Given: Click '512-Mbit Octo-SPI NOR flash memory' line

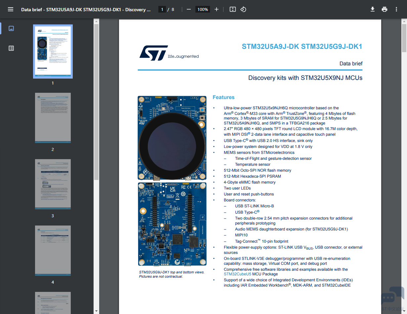Looking at the screenshot, I should (258, 170).
